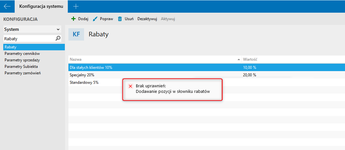
Task: Click the Popraw brush icon
Action: coord(95,19)
